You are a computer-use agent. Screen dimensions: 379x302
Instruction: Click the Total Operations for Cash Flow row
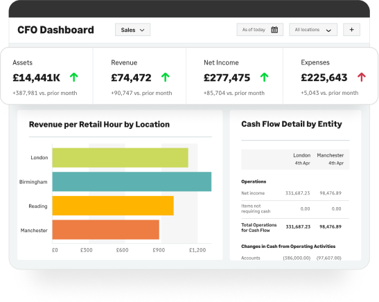tap(295, 227)
